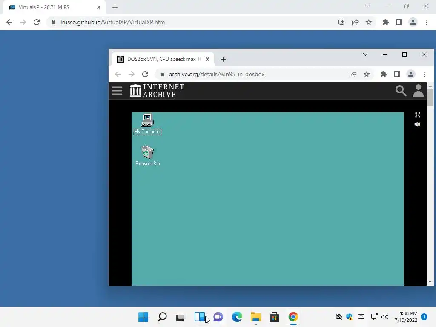The height and width of the screenshot is (327, 436).
Task: Open clock showing 1:38 PM
Action: click(406, 317)
